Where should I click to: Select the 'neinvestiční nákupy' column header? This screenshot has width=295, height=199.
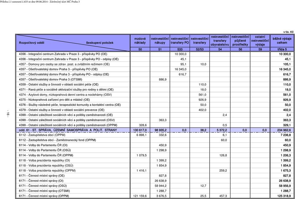[160, 41]
